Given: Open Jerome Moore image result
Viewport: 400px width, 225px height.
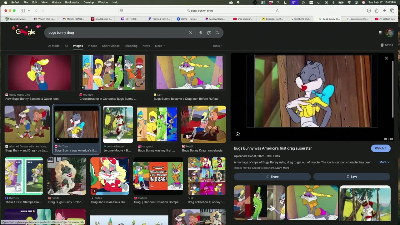Looking at the screenshot, I should (x=118, y=124).
